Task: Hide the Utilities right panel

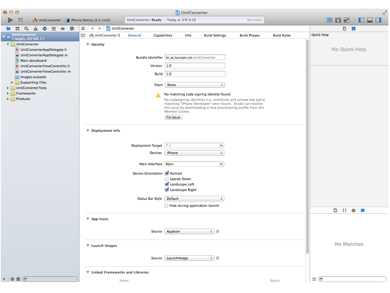Action: coord(378,20)
